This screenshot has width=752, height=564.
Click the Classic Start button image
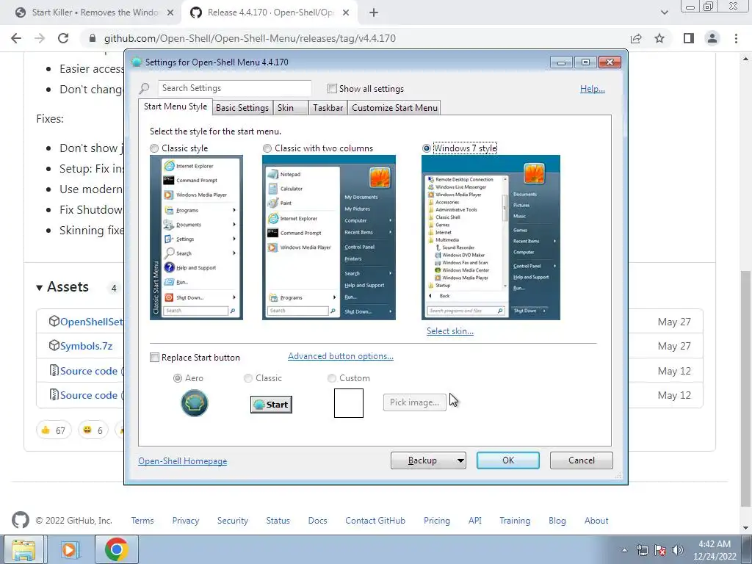[x=271, y=405]
